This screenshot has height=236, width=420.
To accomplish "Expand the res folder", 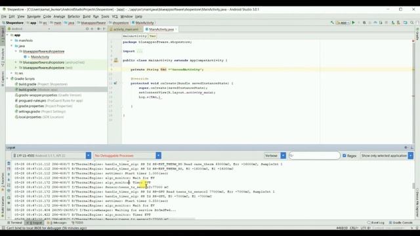I will [12, 73].
